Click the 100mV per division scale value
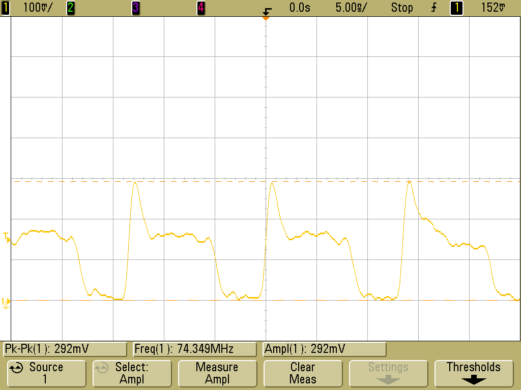 (x=38, y=8)
